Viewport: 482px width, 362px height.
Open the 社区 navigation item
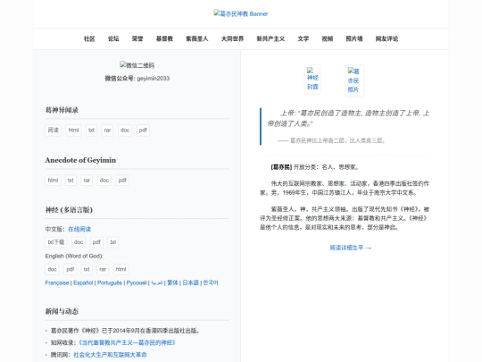click(x=89, y=38)
